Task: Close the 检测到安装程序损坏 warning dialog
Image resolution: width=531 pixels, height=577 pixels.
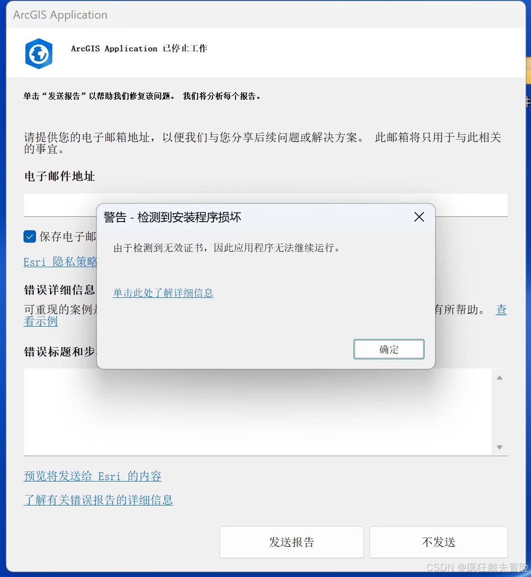Action: coord(419,217)
